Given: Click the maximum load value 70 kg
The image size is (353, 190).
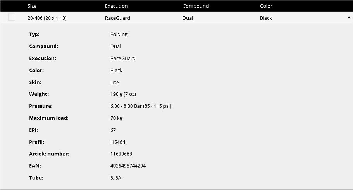Looking at the screenshot, I should pos(116,118).
